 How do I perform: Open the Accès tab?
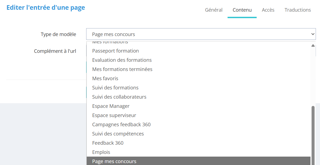coord(268,10)
